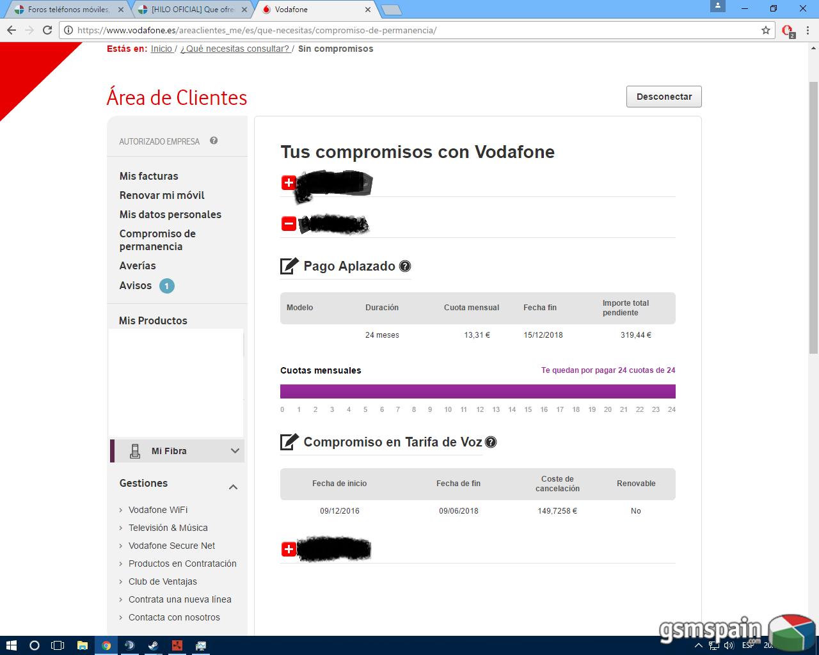Open Mis datos personales

coord(170,214)
